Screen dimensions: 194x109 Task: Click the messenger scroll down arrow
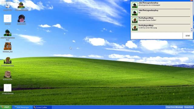[192, 30]
